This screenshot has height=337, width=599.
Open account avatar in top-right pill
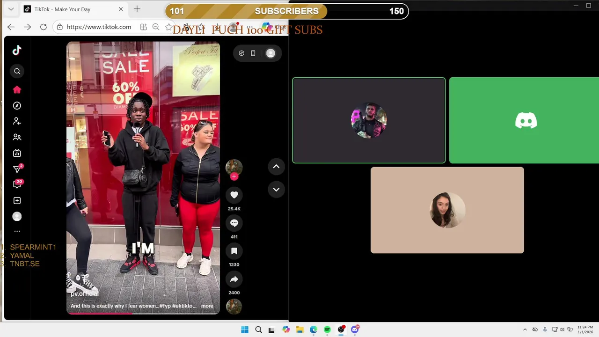click(x=270, y=53)
